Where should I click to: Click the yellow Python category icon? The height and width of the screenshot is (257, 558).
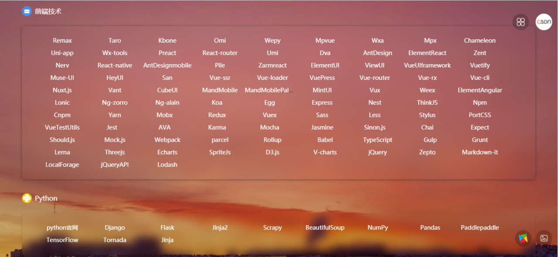[27, 198]
